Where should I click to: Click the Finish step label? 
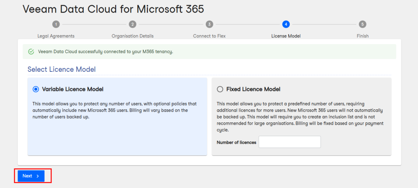[x=362, y=36]
